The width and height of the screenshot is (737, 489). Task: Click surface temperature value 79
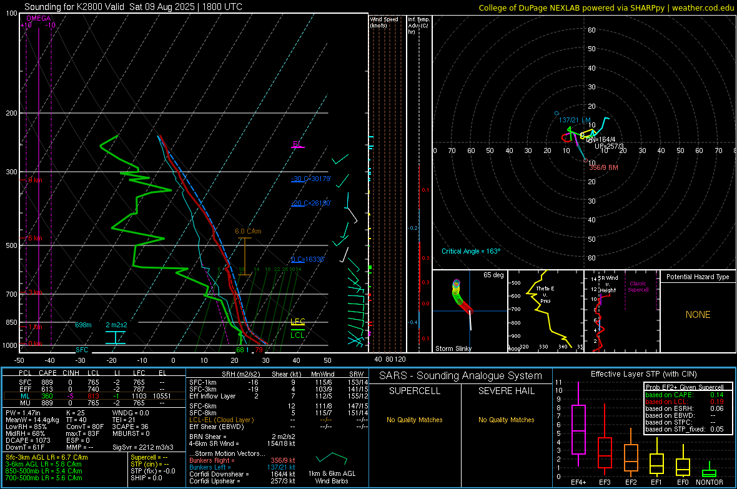pos(259,350)
